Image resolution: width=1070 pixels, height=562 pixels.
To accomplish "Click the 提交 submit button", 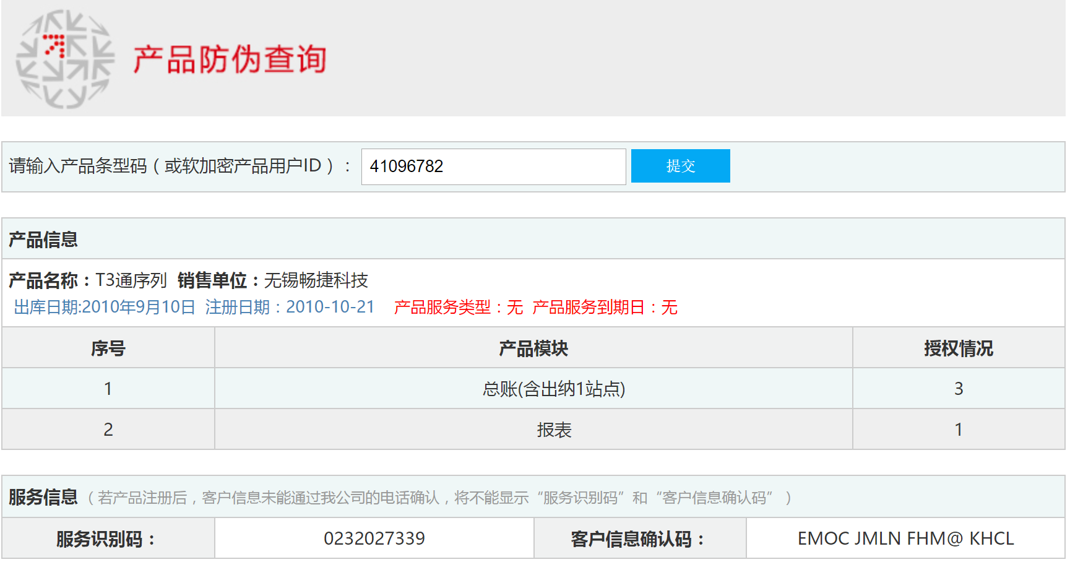I will (x=680, y=166).
